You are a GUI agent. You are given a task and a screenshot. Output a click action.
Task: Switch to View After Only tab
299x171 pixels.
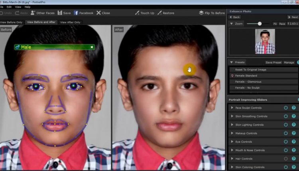70,22
